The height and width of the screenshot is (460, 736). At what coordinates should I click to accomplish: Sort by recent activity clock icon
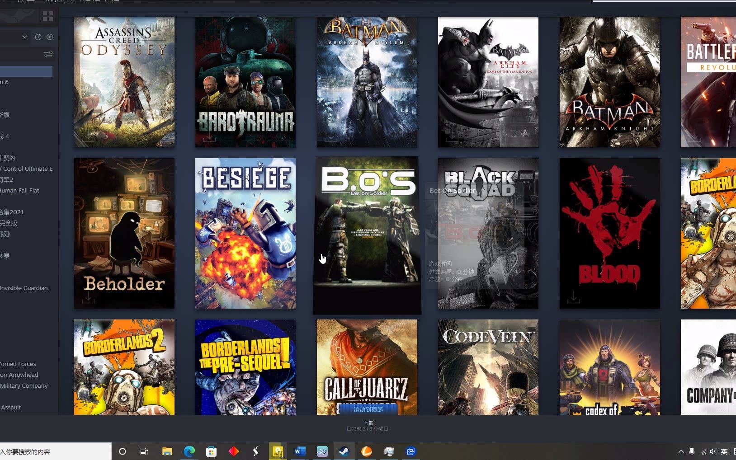(x=38, y=37)
